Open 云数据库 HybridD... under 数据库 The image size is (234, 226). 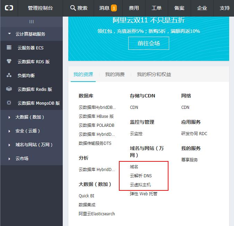(x=97, y=134)
